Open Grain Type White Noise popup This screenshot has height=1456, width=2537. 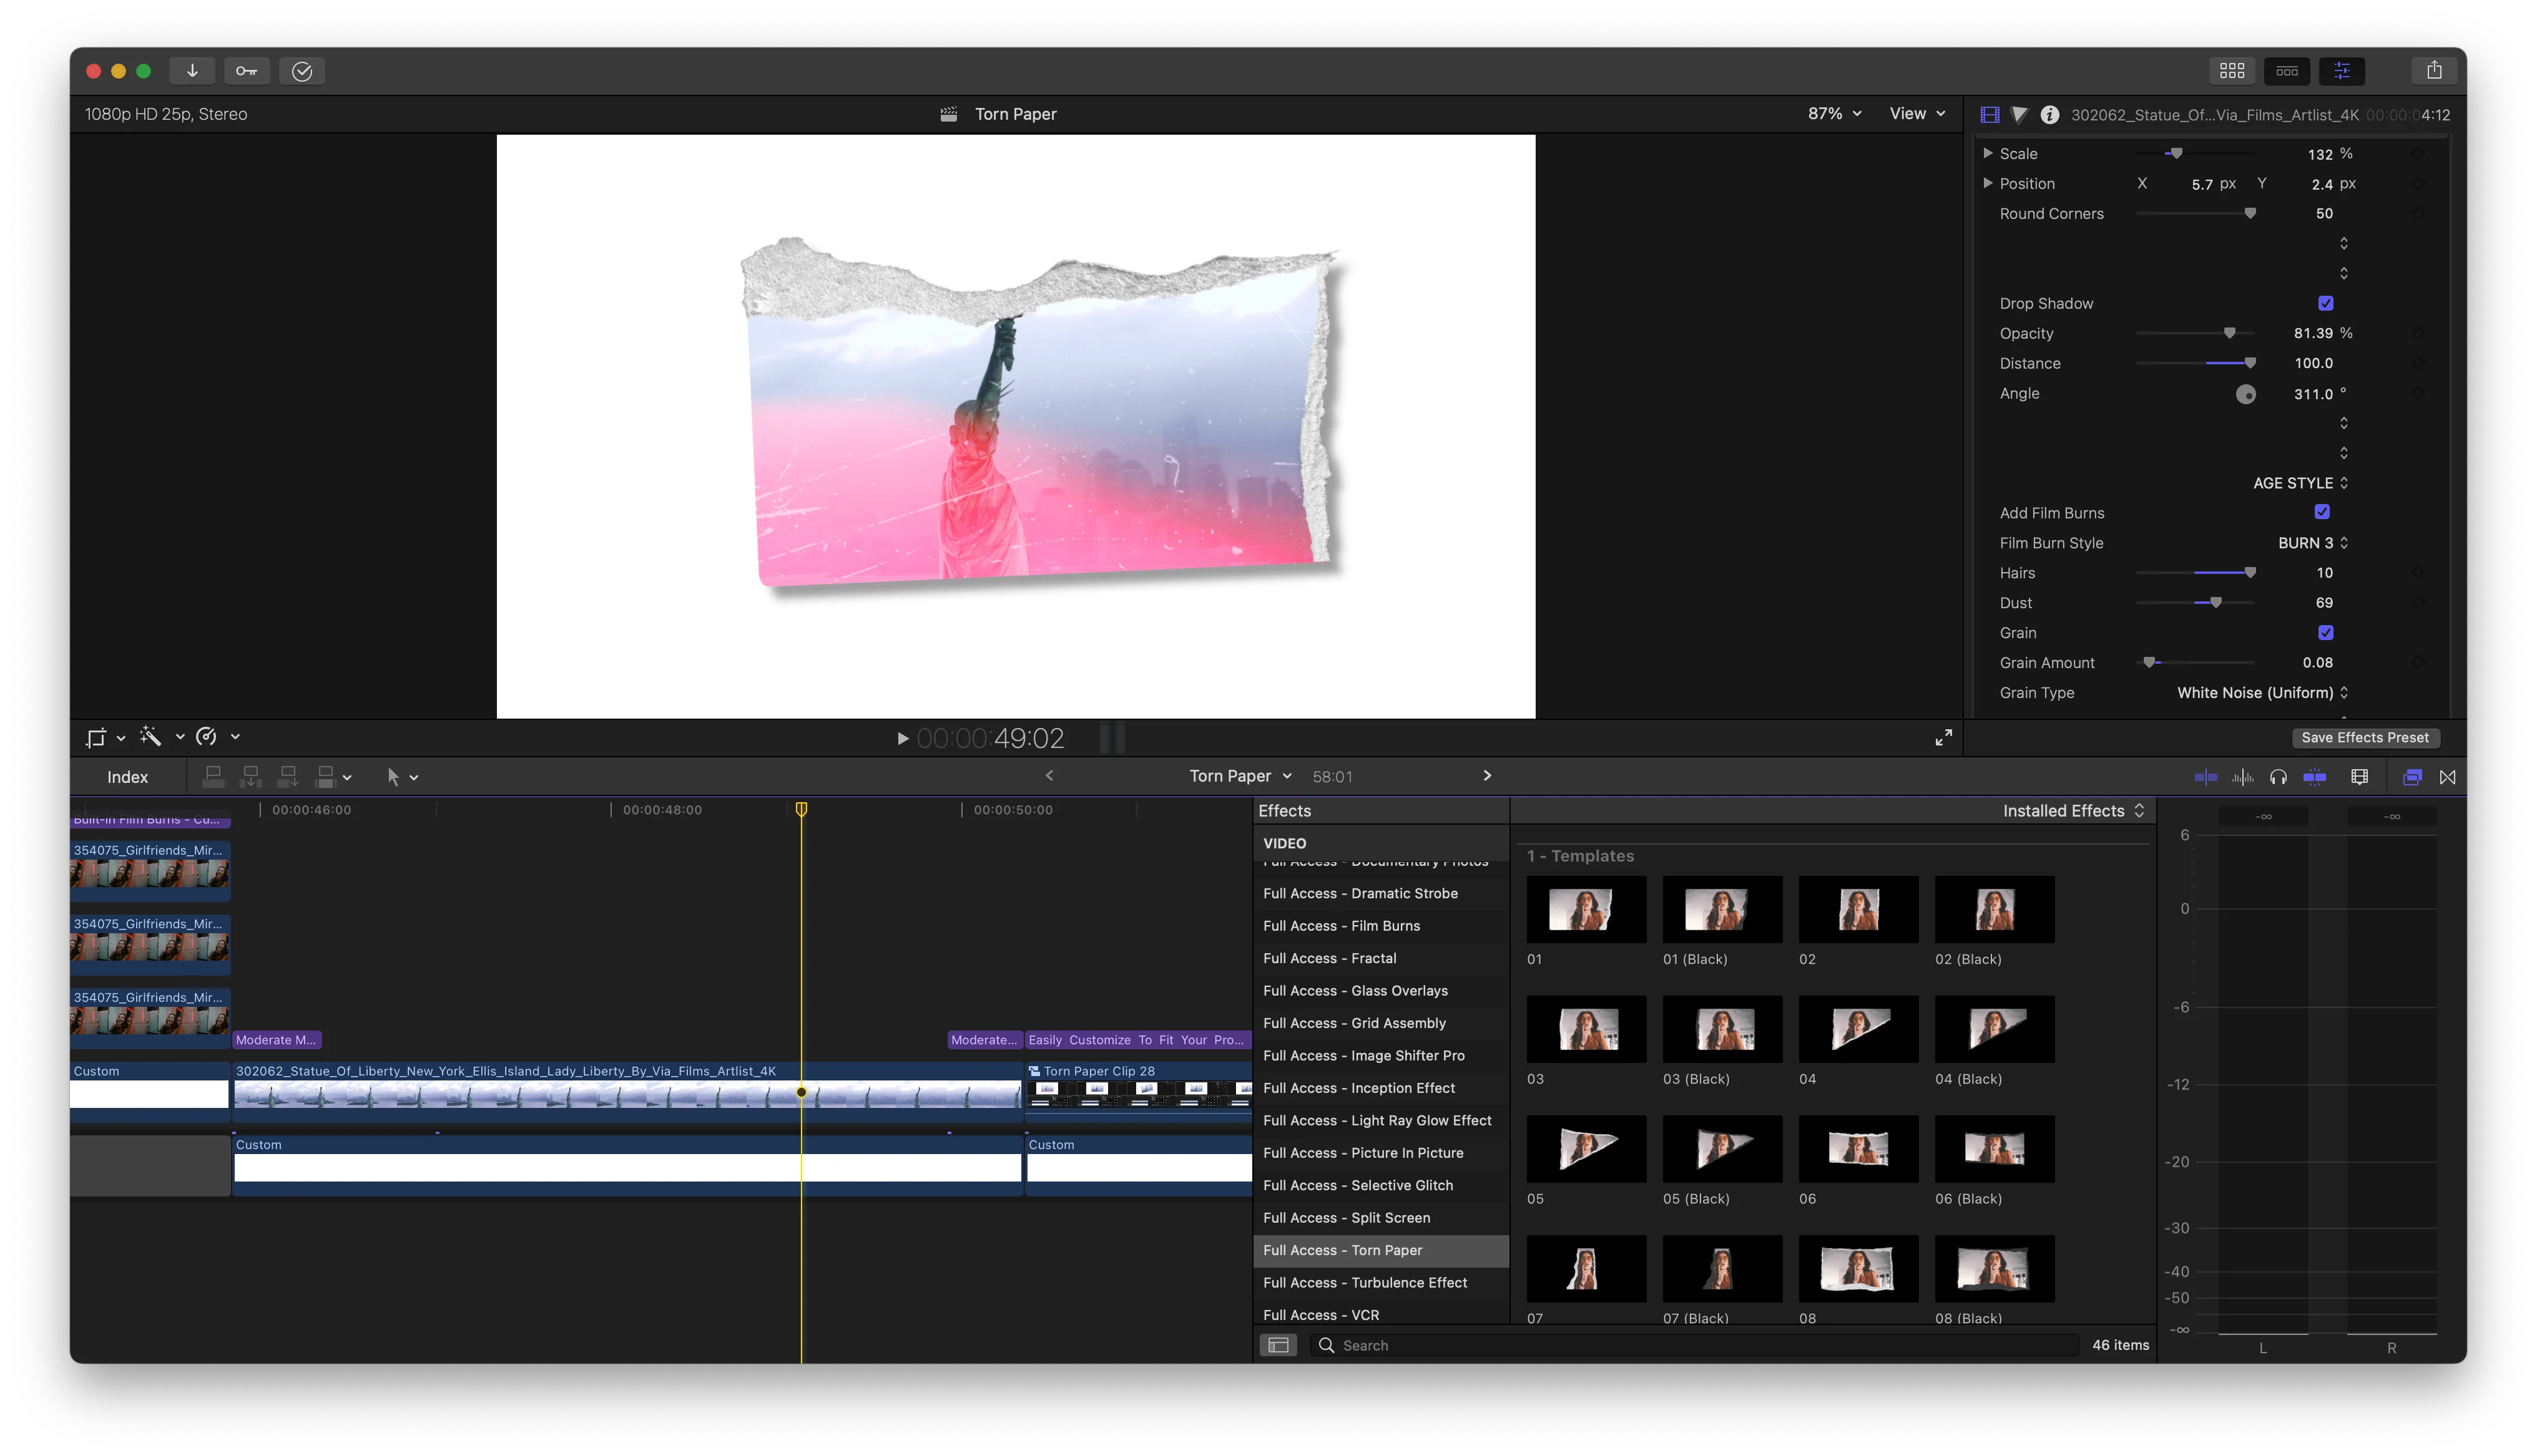tap(2262, 693)
